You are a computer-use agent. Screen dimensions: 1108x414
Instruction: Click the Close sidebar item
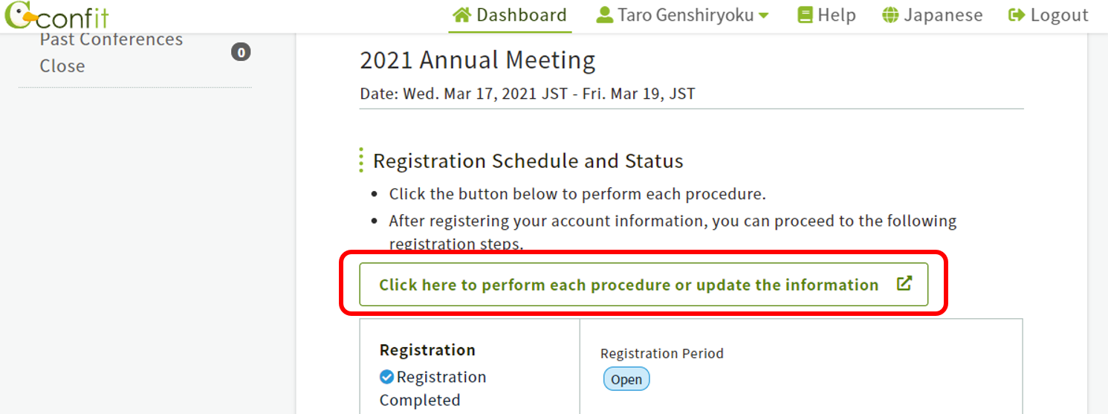pos(62,66)
